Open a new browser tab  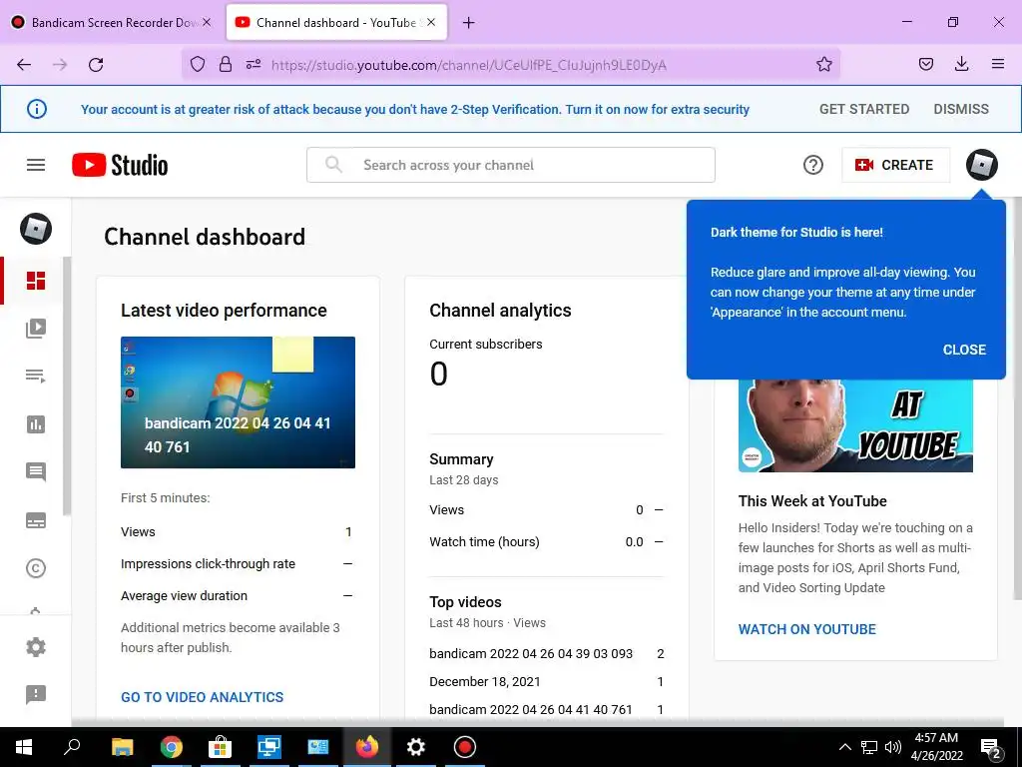(x=468, y=23)
